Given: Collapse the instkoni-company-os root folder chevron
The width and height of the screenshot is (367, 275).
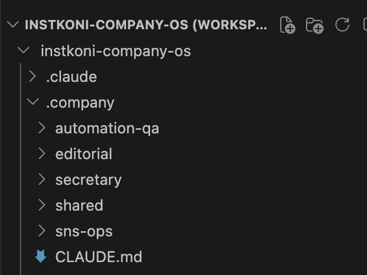Looking at the screenshot, I should pyautogui.click(x=23, y=50).
